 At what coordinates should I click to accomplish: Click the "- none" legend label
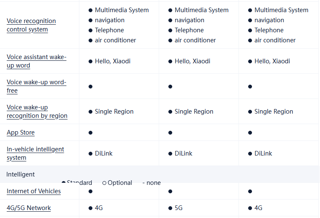pyautogui.click(x=152, y=183)
